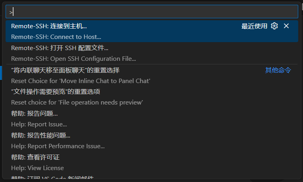Viewport: 303px width, 182px height.
Task: Pick 'File operation needs preview' reset choice
Action: pos(77,103)
